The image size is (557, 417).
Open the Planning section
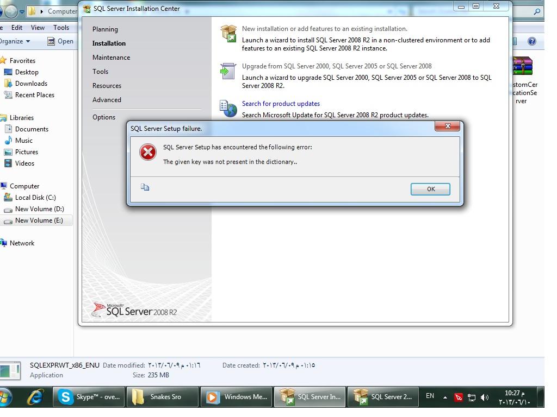point(105,29)
